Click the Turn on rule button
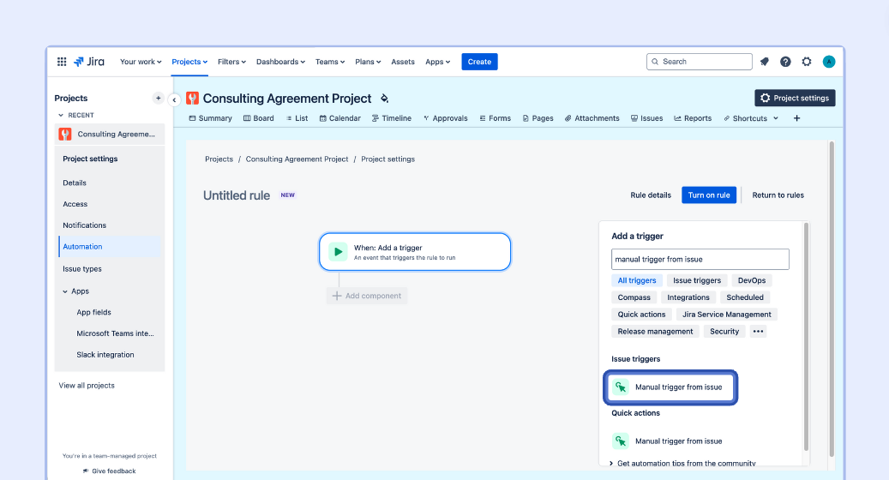Image resolution: width=889 pixels, height=480 pixels. (709, 195)
